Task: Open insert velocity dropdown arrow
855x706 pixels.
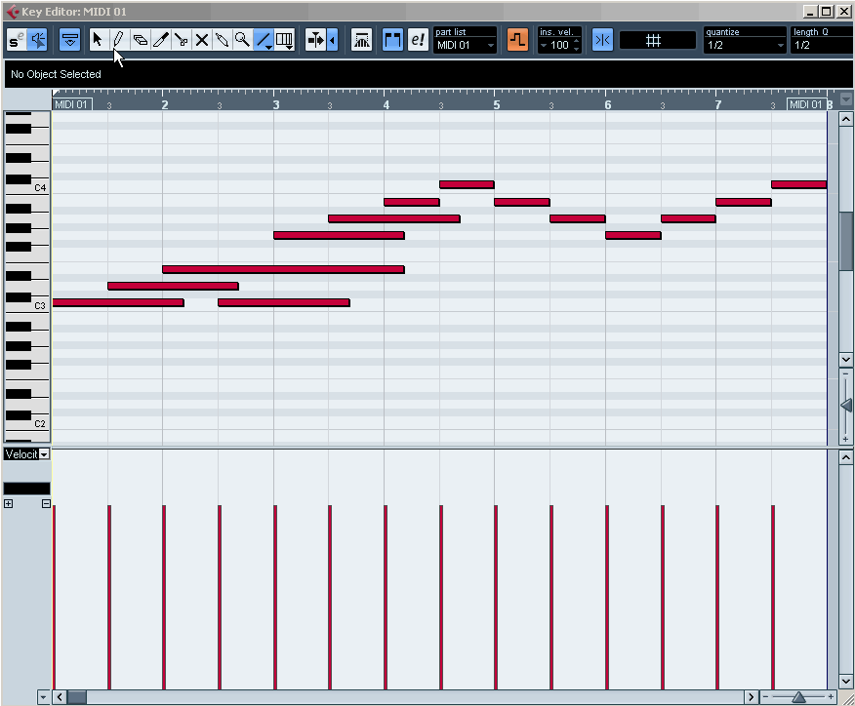Action: 544,45
